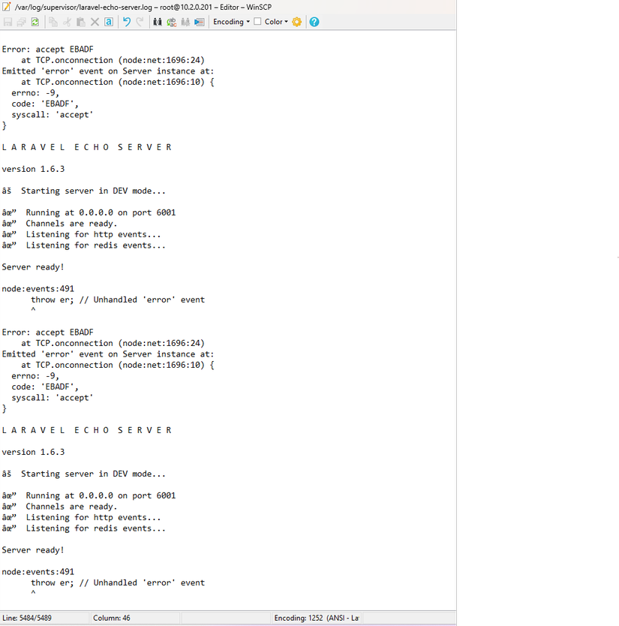619x626 pixels.
Task: Click the first 'Listening for http events...' line
Action: coord(93,234)
